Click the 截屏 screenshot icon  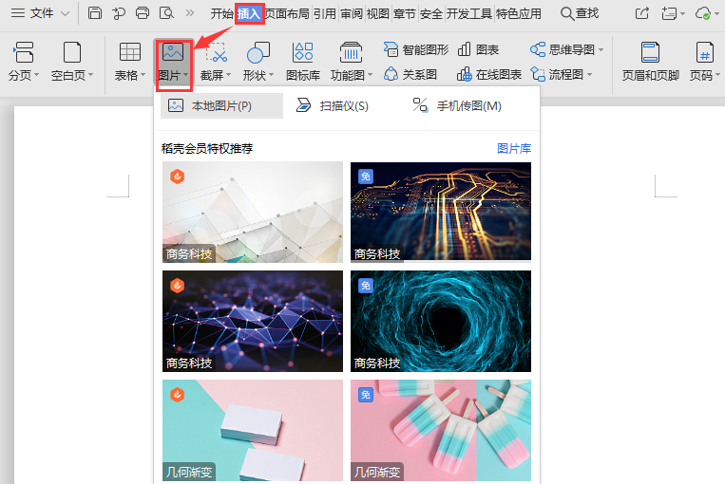[x=216, y=52]
